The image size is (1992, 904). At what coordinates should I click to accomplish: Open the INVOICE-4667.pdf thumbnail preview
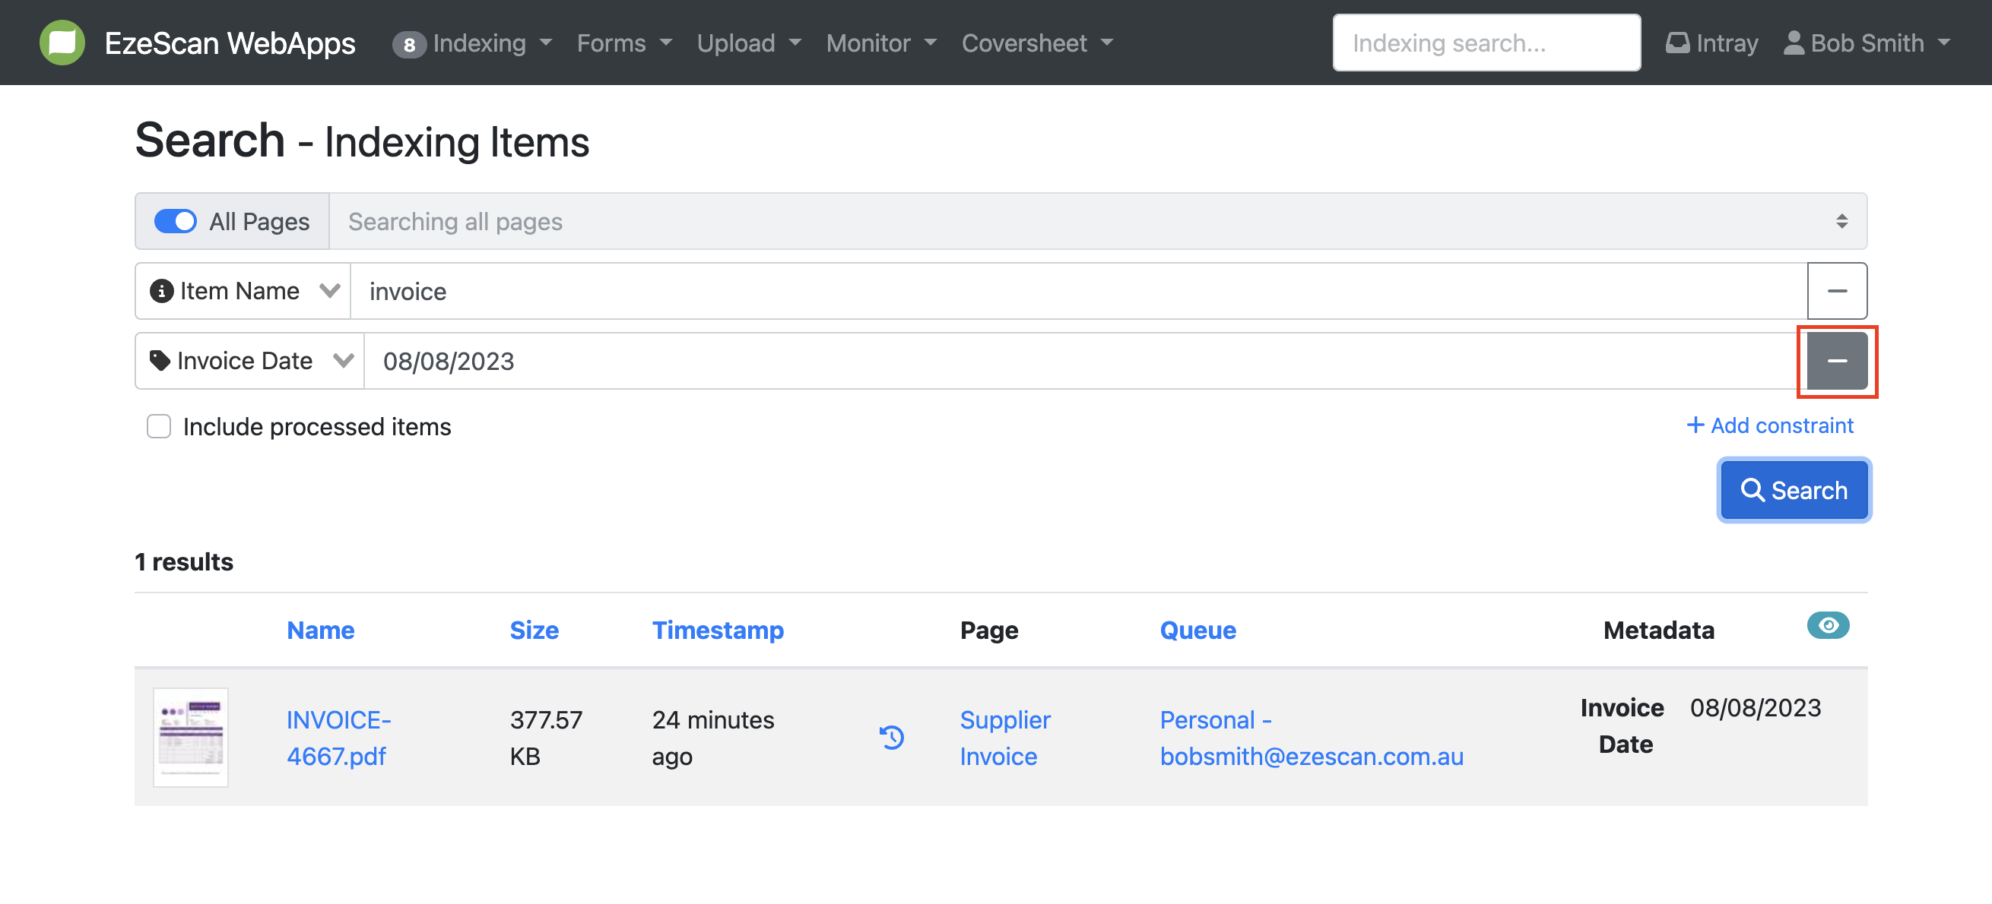pyautogui.click(x=191, y=737)
